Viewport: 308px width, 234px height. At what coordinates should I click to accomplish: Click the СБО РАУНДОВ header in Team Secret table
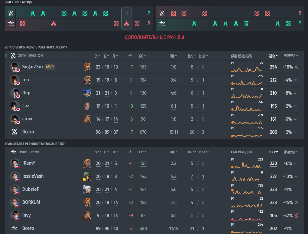click(241, 152)
